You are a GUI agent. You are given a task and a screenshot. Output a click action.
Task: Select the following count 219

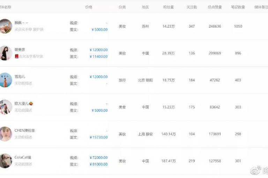tap(192, 161)
